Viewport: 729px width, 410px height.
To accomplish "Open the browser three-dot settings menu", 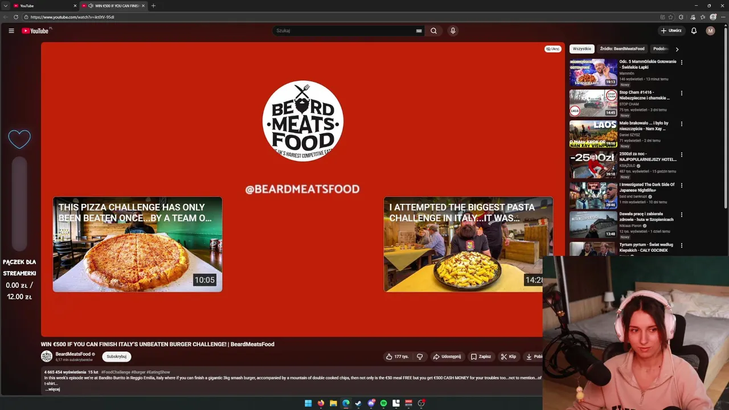I will pyautogui.click(x=723, y=17).
